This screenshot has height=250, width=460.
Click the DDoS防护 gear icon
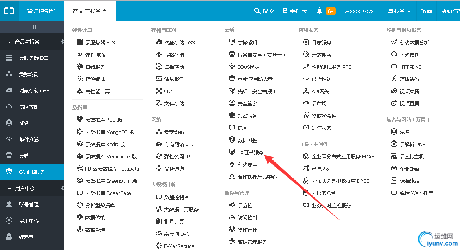[x=232, y=67]
